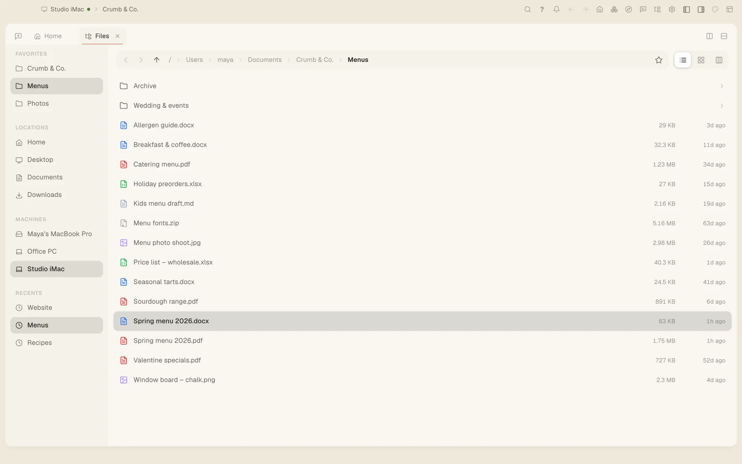Screen dimensions: 742x464
Task: Click the file tree icon in top toolbar
Action: [657, 9]
